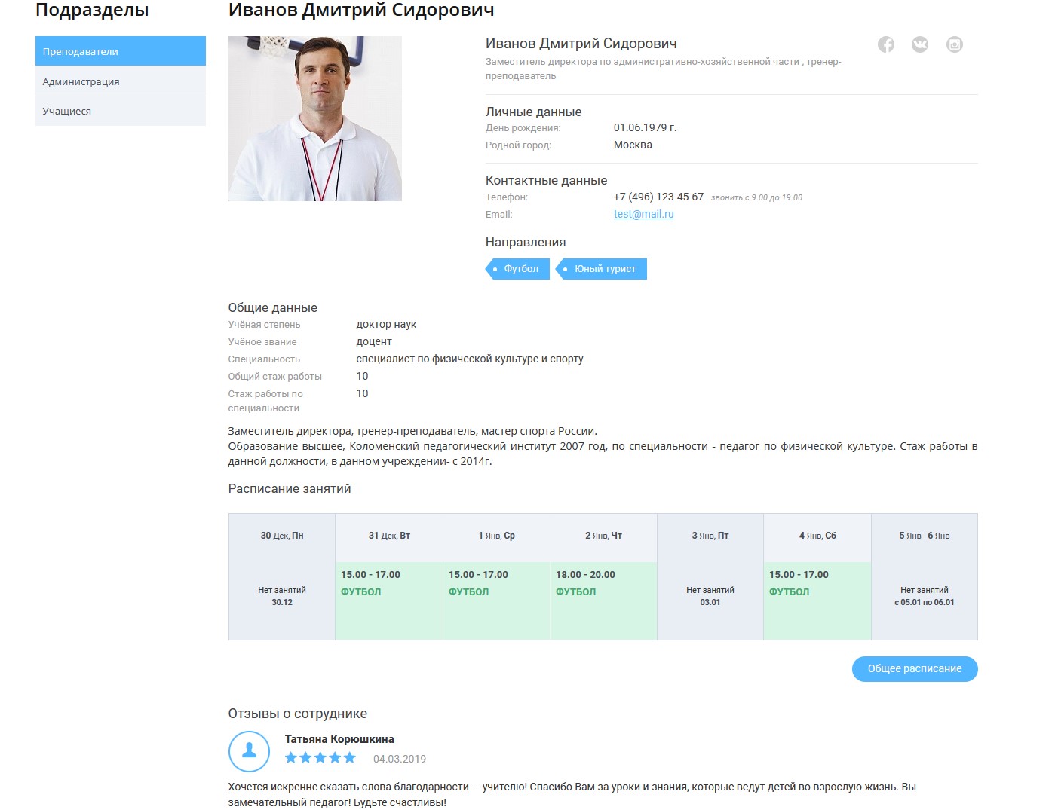Select the Футбол direction tag

click(518, 269)
